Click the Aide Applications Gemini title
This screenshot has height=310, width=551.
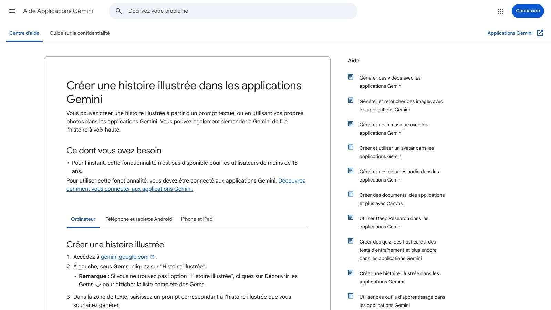click(58, 11)
